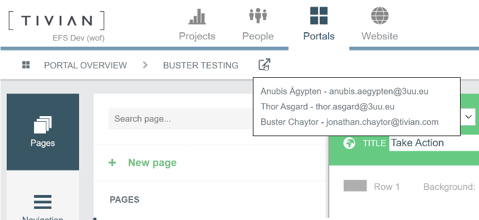Image resolution: width=479 pixels, height=220 pixels.
Task: Switch to the Portals tab label
Action: 319,36
